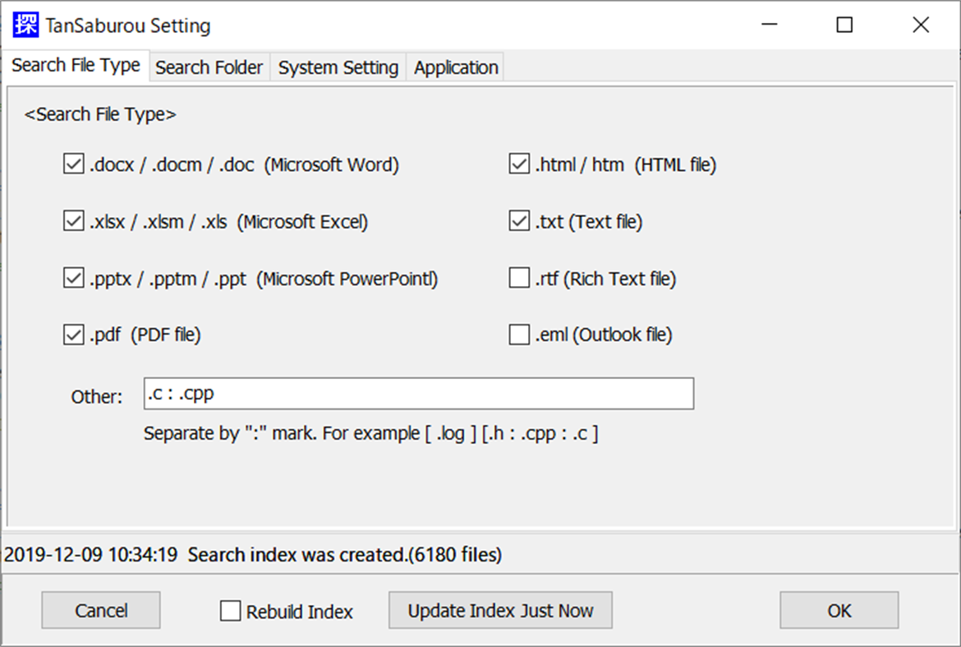Enable the .eml Outlook file checkbox
The height and width of the screenshot is (647, 961).
[518, 334]
